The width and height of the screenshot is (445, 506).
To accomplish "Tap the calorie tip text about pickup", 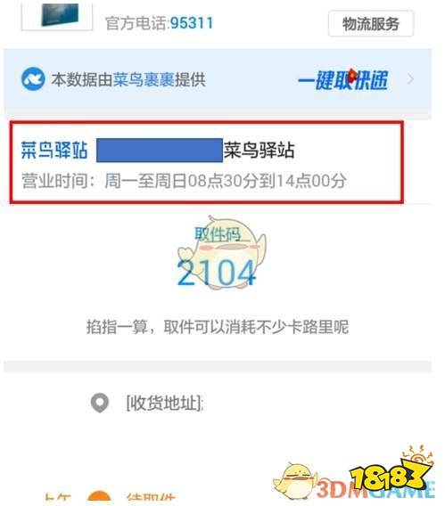I will click(x=218, y=327).
